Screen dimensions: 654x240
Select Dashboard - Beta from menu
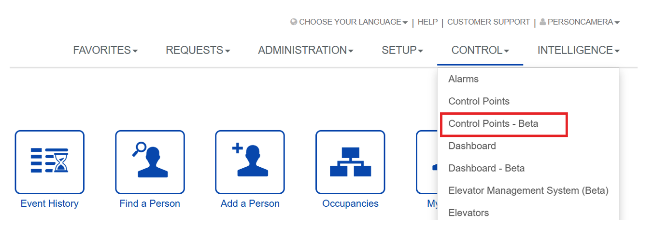click(x=486, y=168)
